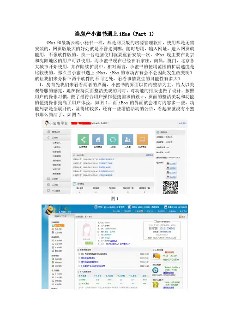The width and height of the screenshot is (229, 324).
Task: Click the green 010-57438599 number under the hours
Action: 171,259
